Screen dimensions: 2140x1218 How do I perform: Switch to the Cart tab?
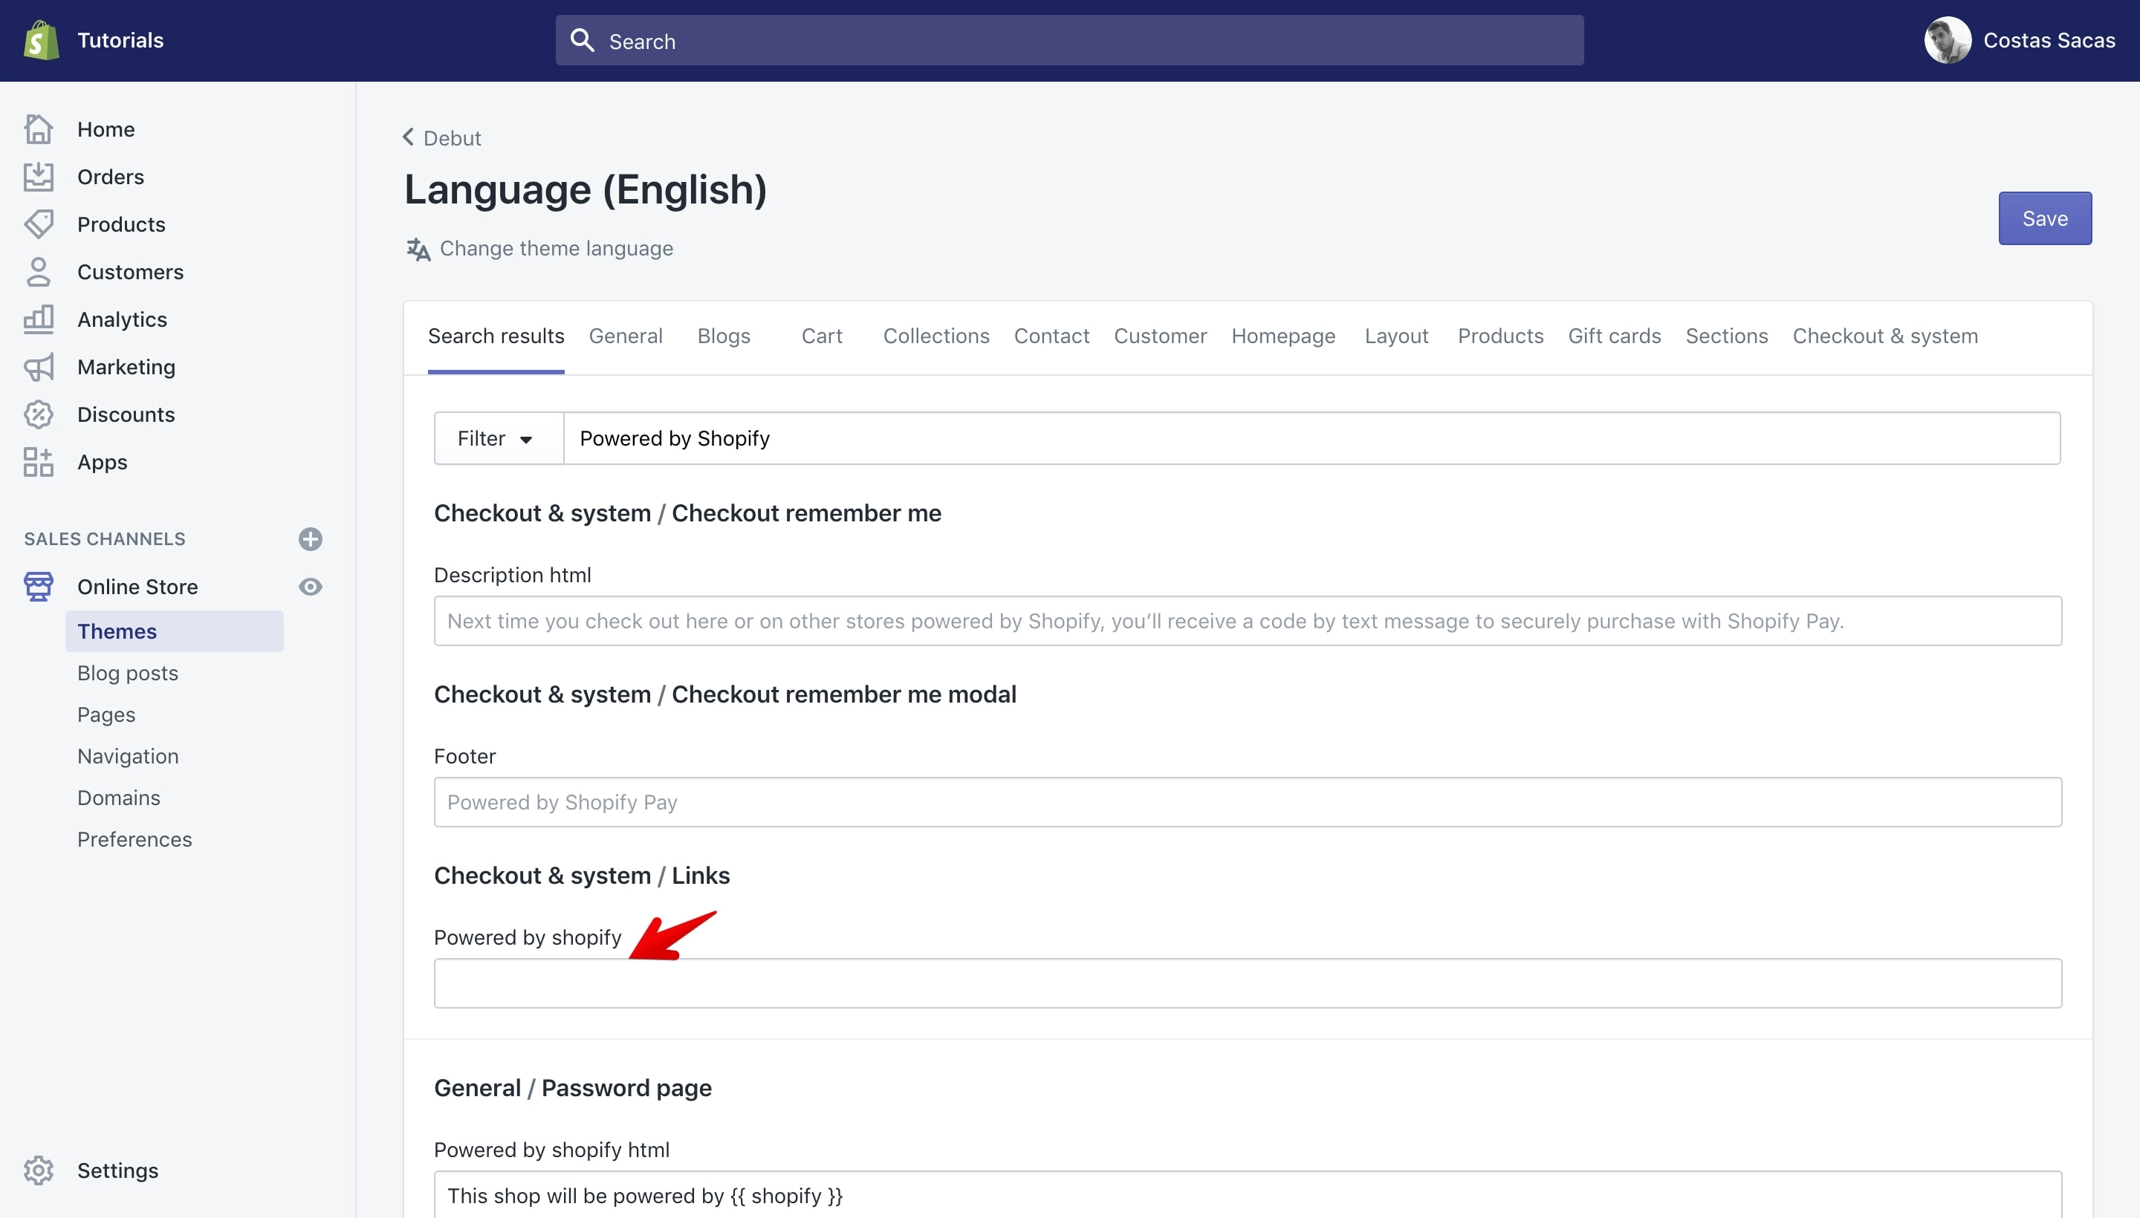(822, 336)
